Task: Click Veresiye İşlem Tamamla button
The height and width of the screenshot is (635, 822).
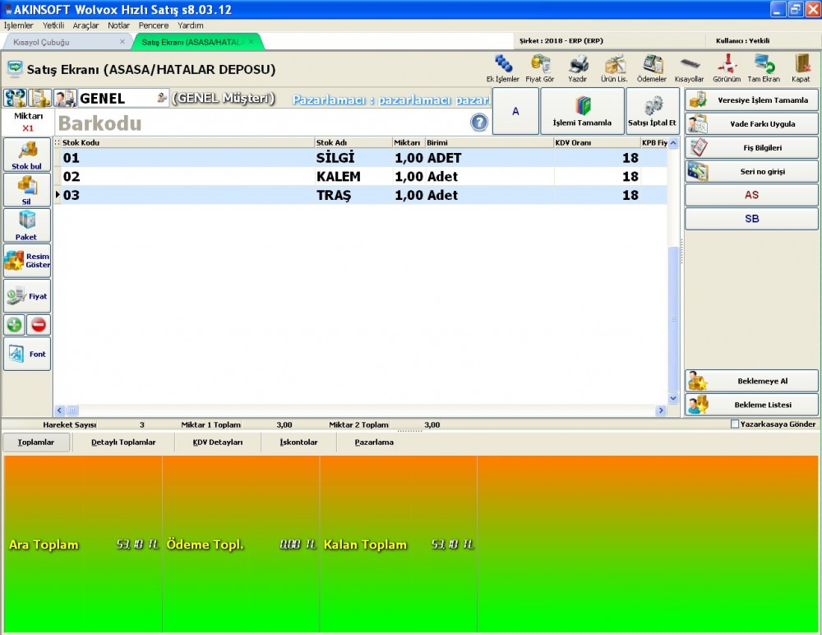Action: click(751, 100)
